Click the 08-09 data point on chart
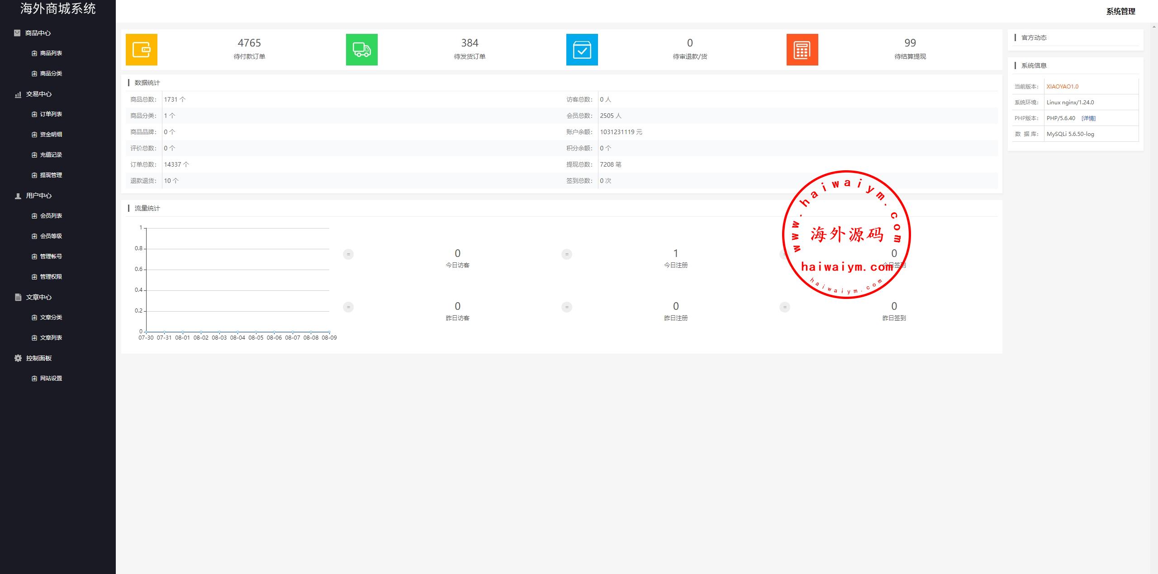The height and width of the screenshot is (574, 1158). [329, 332]
